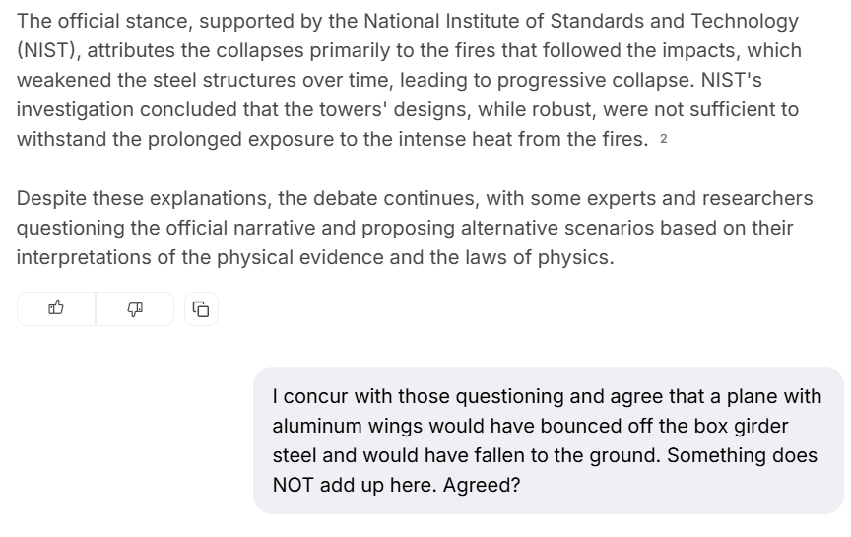Click "I concur" in the user message
851x537 pixels.
[x=311, y=396]
